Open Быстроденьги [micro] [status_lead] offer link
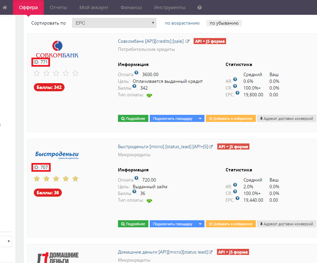Screen dimensions: 317x263 [163, 146]
